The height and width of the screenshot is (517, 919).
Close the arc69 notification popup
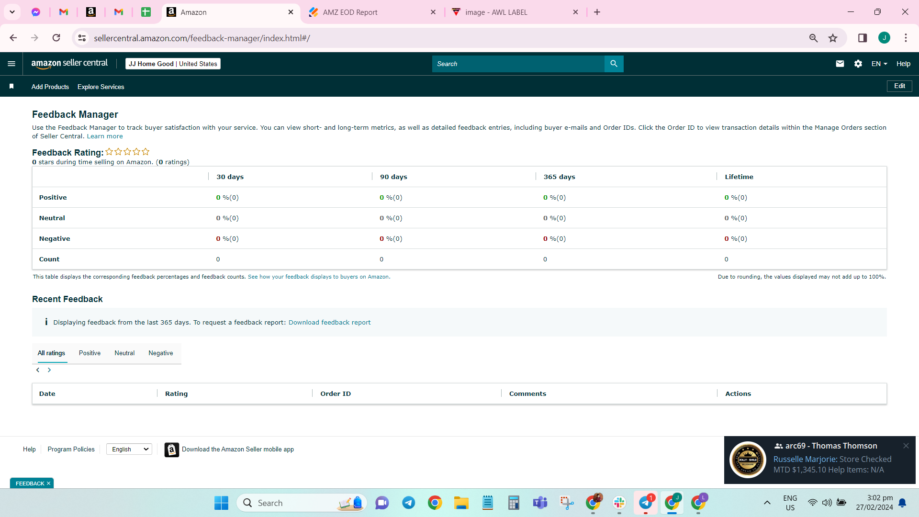(x=906, y=446)
